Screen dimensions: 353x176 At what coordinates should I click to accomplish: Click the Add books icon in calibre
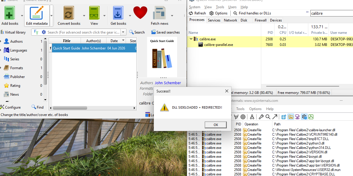point(10,13)
